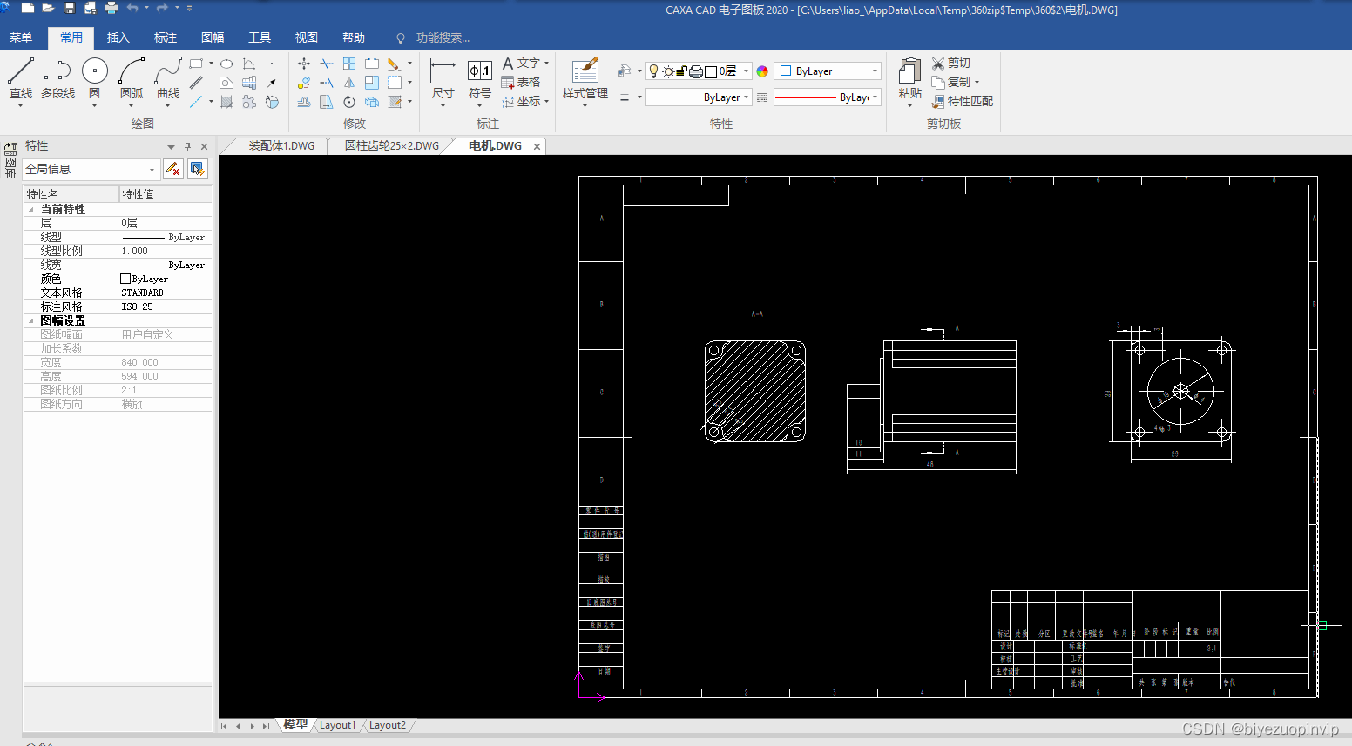The width and height of the screenshot is (1352, 746).
Task: Switch to the Layout2 tab
Action: click(388, 725)
